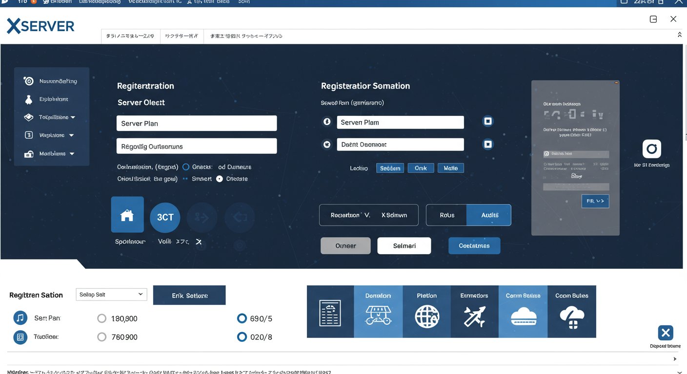
Task: Click the white rounded-square camera-like icon
Action: coord(652,149)
